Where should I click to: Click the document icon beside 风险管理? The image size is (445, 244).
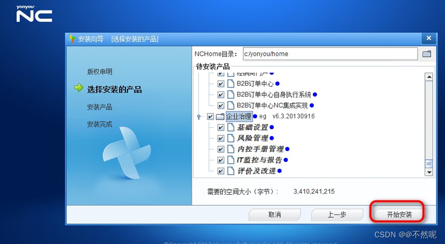[231, 138]
